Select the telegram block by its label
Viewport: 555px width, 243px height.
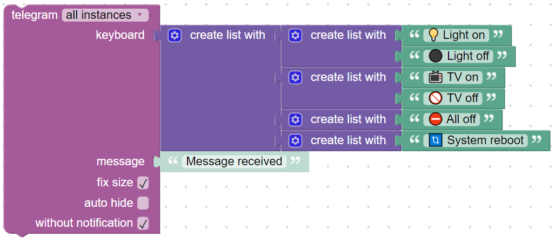click(35, 15)
